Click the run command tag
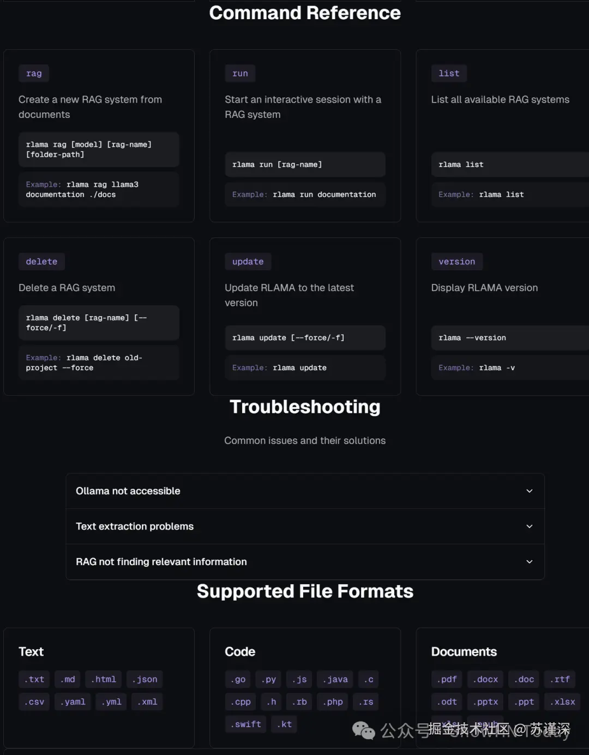 tap(240, 74)
